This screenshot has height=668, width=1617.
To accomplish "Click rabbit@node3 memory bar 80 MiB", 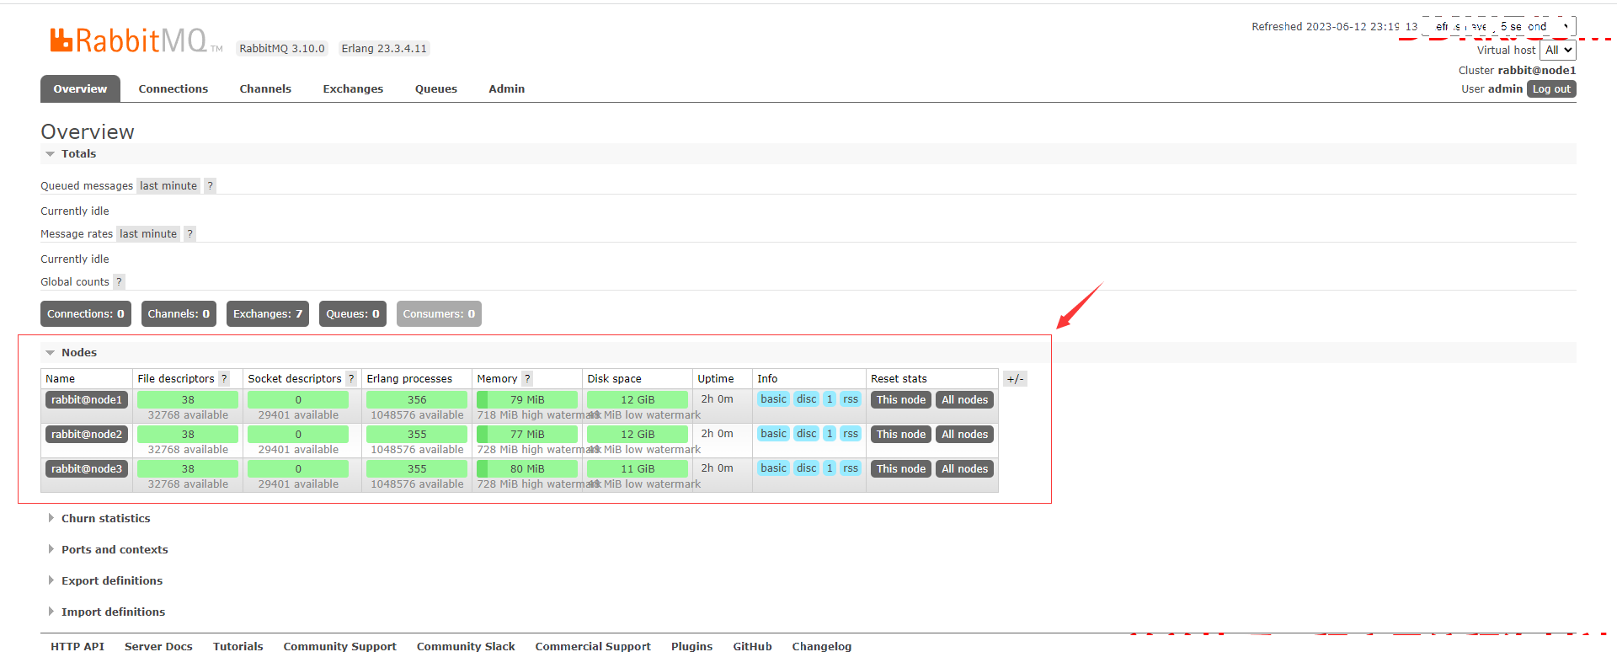I will click(x=527, y=469).
